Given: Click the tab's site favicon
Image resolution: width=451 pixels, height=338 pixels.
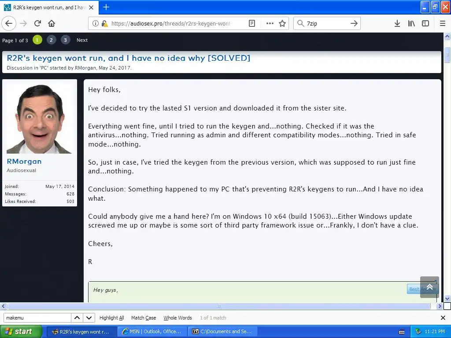Looking at the screenshot, I should (x=7, y=7).
